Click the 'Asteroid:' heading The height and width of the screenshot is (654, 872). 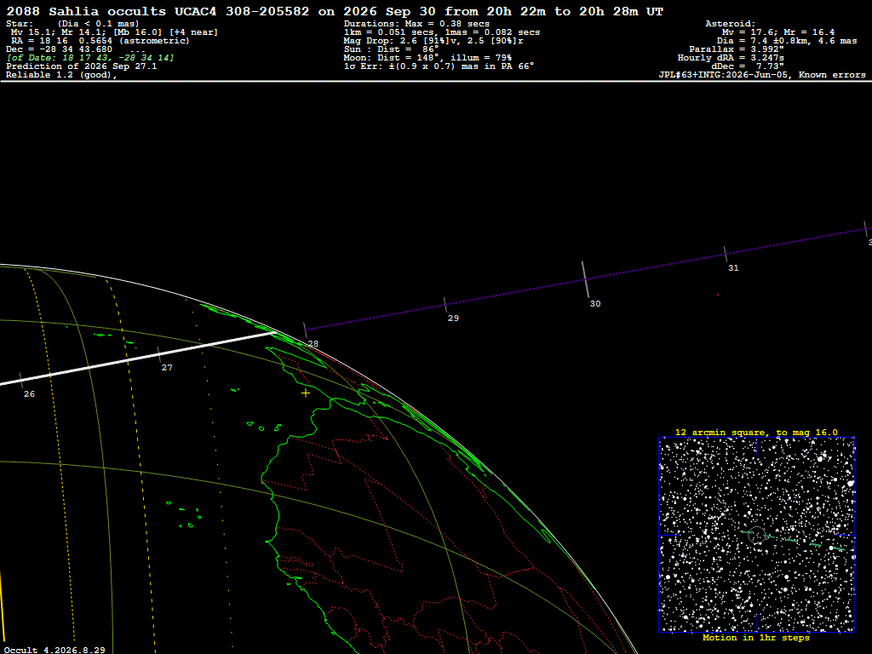[730, 24]
